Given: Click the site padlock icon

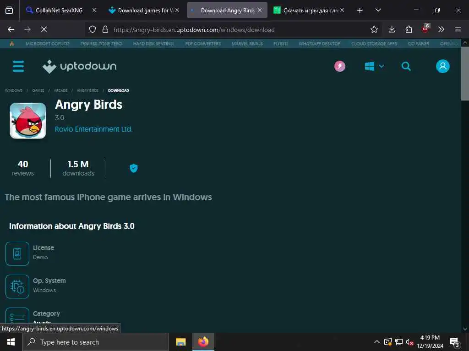Looking at the screenshot, I should [105, 29].
